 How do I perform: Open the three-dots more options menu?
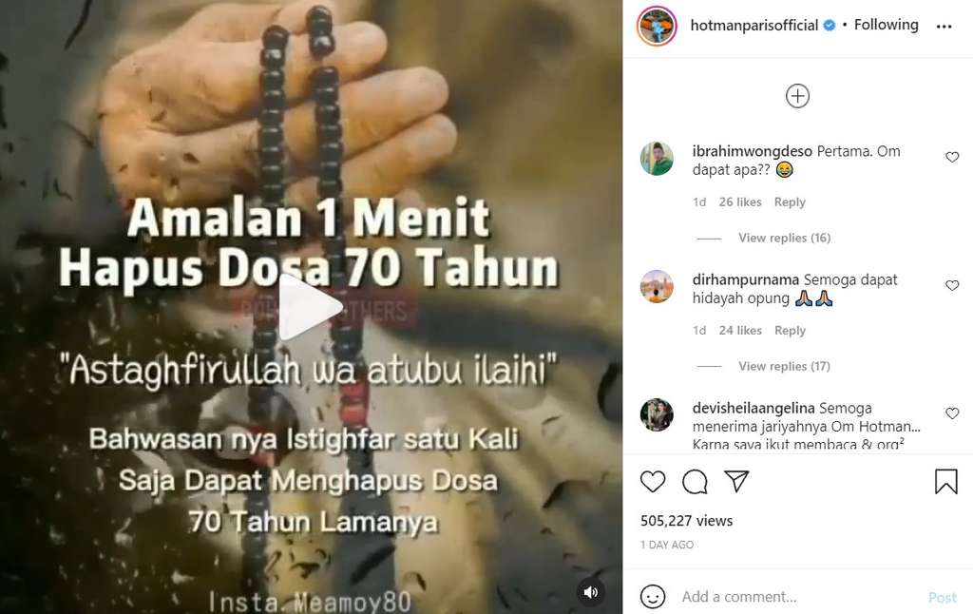944,26
